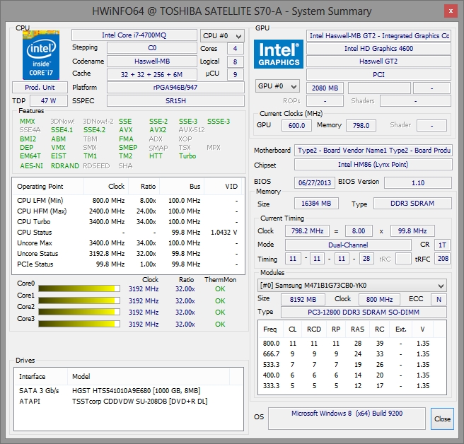
Task: Select the 333.3 frequency timing row
Action: (352, 386)
